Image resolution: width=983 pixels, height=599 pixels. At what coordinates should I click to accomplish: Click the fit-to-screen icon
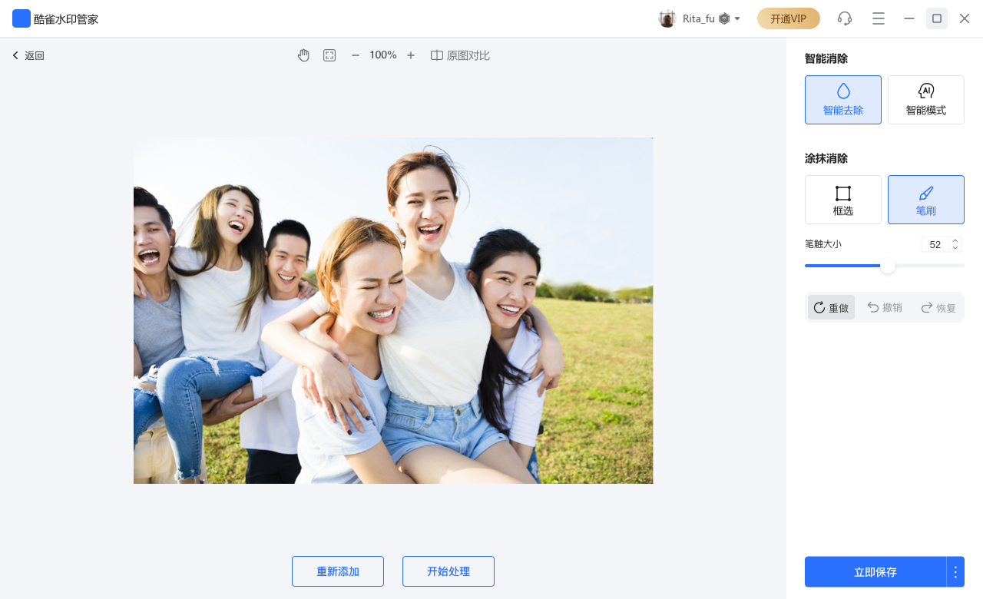coord(329,55)
